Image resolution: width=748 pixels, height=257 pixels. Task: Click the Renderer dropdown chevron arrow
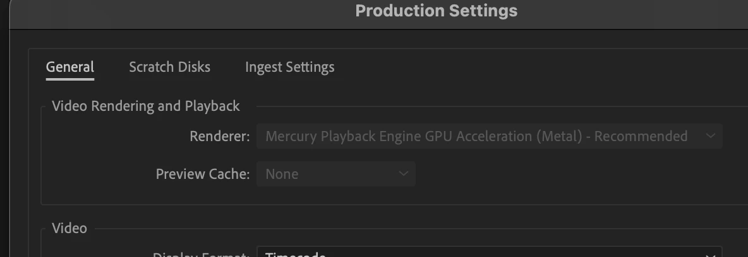(x=710, y=136)
